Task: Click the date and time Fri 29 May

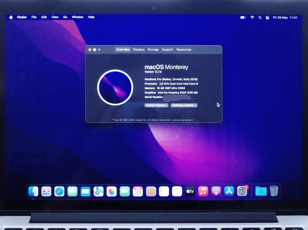Action: pyautogui.click(x=285, y=17)
